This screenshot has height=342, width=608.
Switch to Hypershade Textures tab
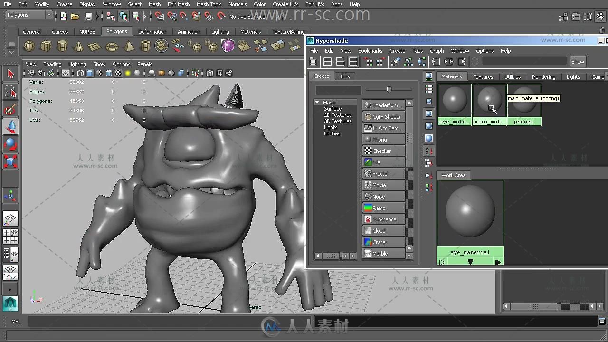coord(483,76)
